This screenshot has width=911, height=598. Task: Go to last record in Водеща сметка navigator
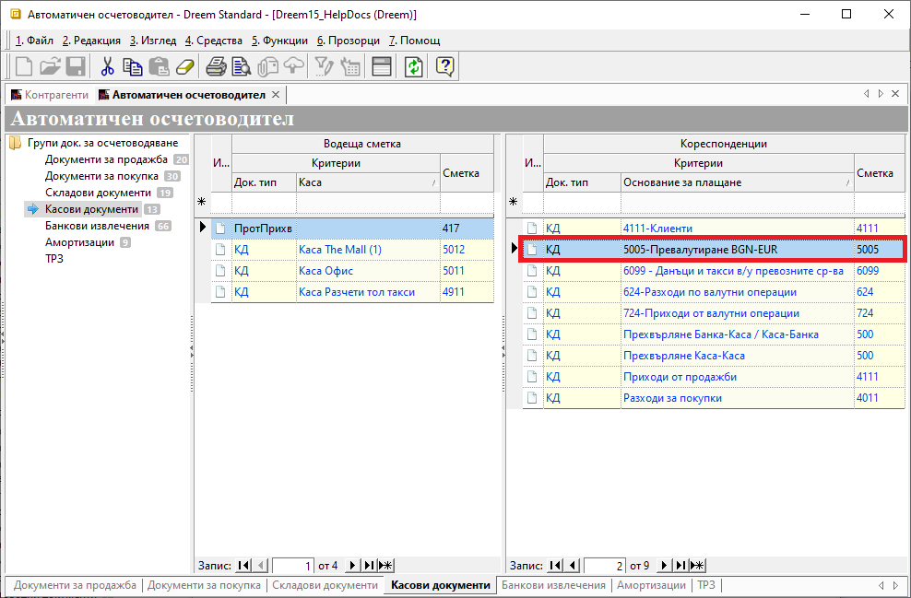[370, 565]
